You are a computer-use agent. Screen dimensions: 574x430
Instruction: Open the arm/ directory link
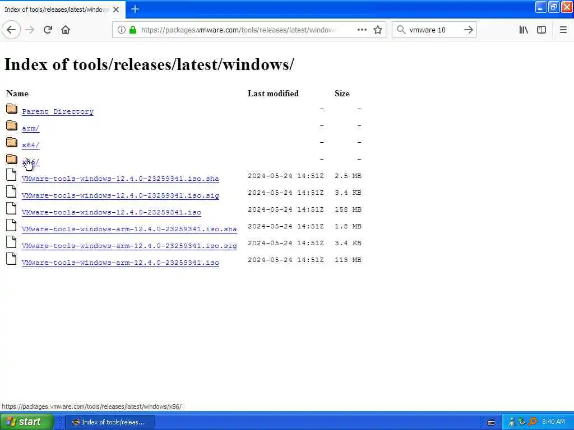tap(30, 128)
